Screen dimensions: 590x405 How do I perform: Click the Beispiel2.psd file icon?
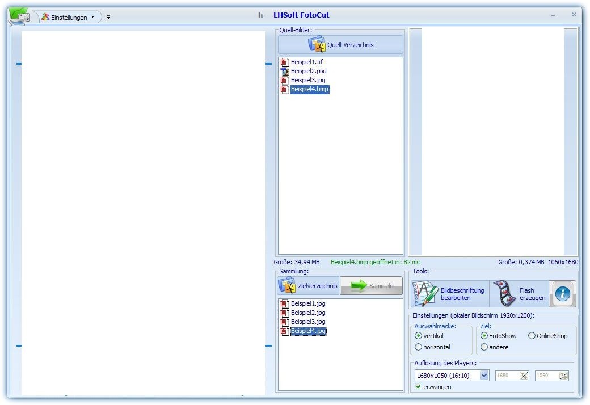(x=285, y=71)
